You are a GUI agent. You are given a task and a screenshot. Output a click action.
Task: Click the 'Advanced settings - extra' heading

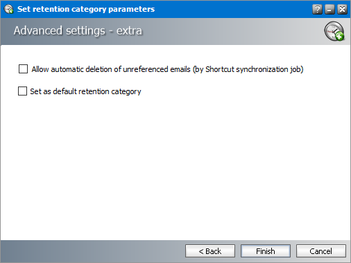click(x=78, y=31)
